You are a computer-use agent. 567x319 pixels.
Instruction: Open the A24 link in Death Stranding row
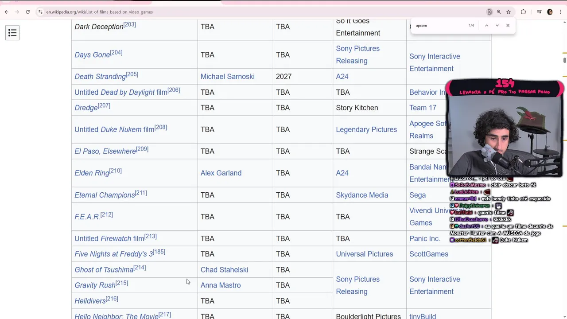click(x=342, y=77)
